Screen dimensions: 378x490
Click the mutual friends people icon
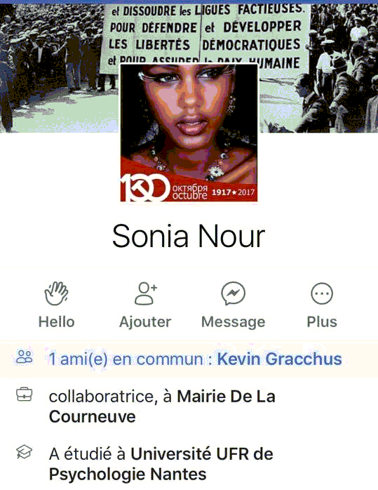24,357
